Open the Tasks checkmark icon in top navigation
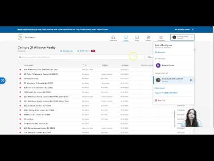This screenshot has width=214, height=161. (137, 38)
